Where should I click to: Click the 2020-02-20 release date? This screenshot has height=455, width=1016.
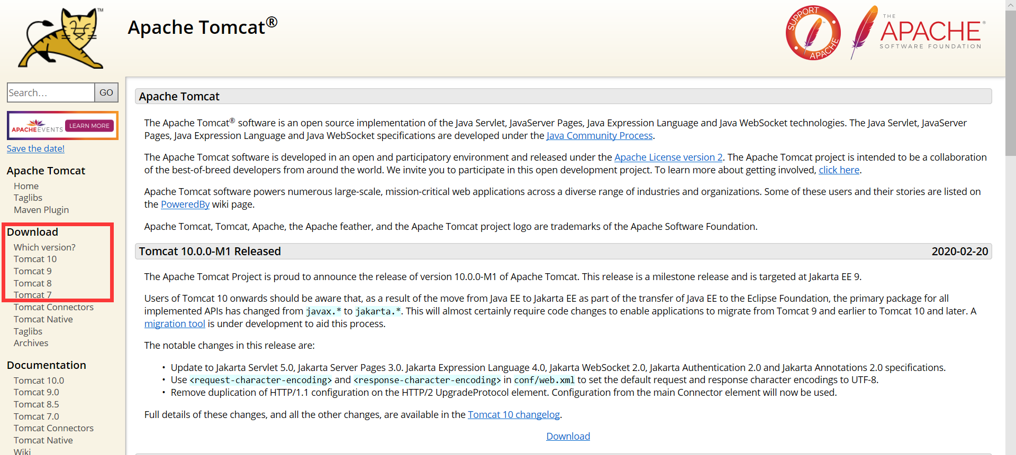point(960,252)
